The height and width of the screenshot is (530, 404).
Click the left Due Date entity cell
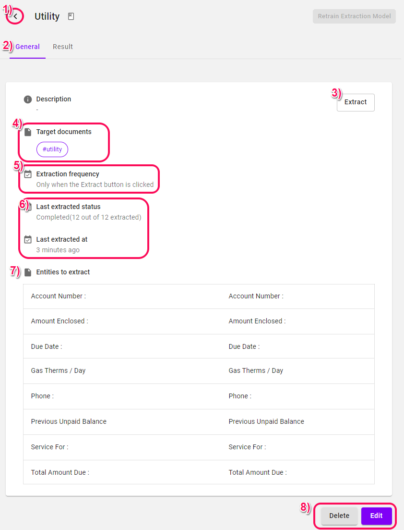tap(122, 346)
